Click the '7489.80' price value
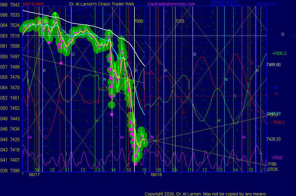 [x=273, y=65]
